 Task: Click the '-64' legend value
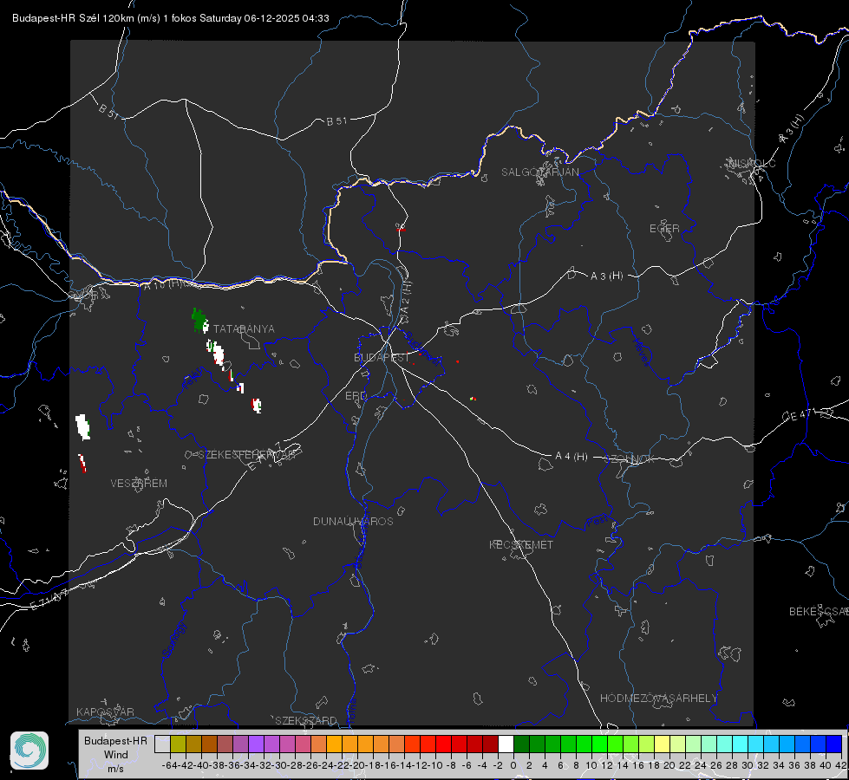[169, 765]
